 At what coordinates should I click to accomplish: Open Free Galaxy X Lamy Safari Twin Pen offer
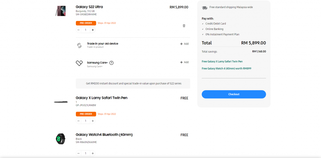tap(222, 62)
